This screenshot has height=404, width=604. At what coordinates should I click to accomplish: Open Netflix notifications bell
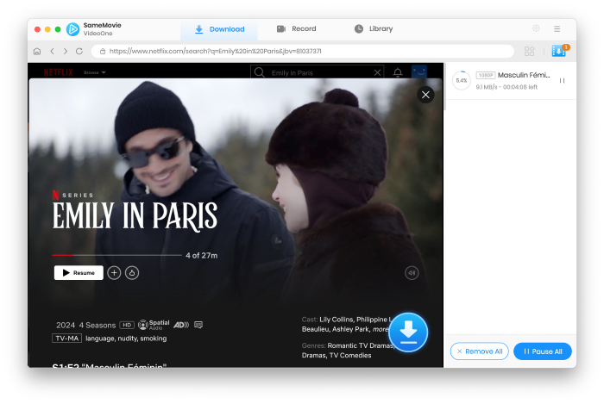398,72
